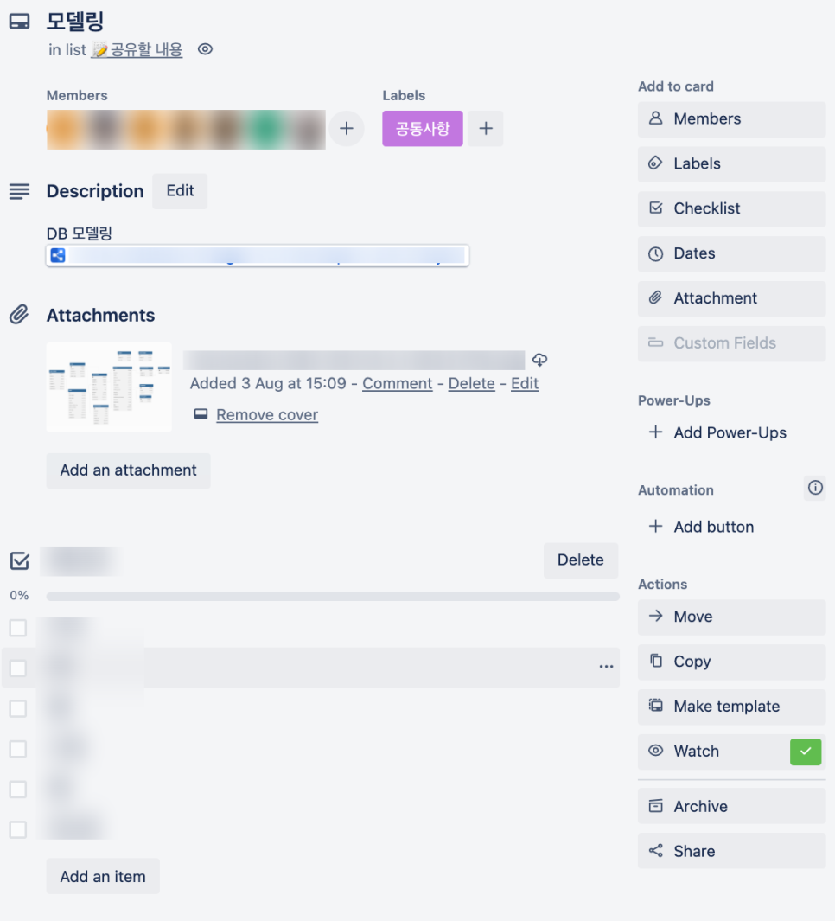Open the Labels picker in Add to card

731,163
